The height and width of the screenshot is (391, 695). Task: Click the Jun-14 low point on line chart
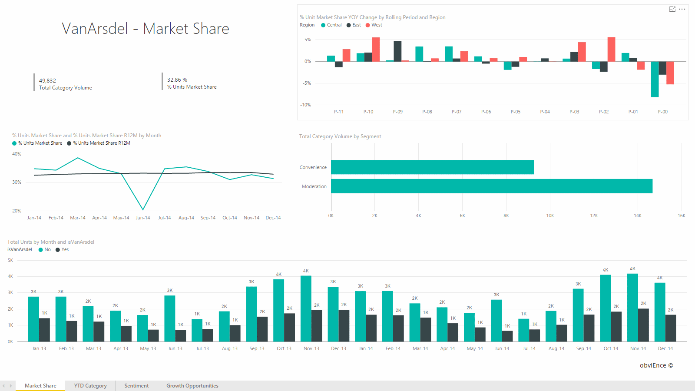point(143,209)
